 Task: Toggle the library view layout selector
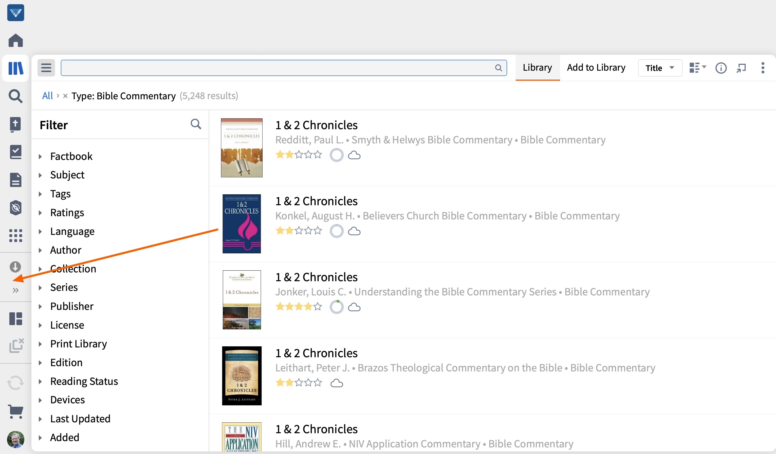pos(697,68)
